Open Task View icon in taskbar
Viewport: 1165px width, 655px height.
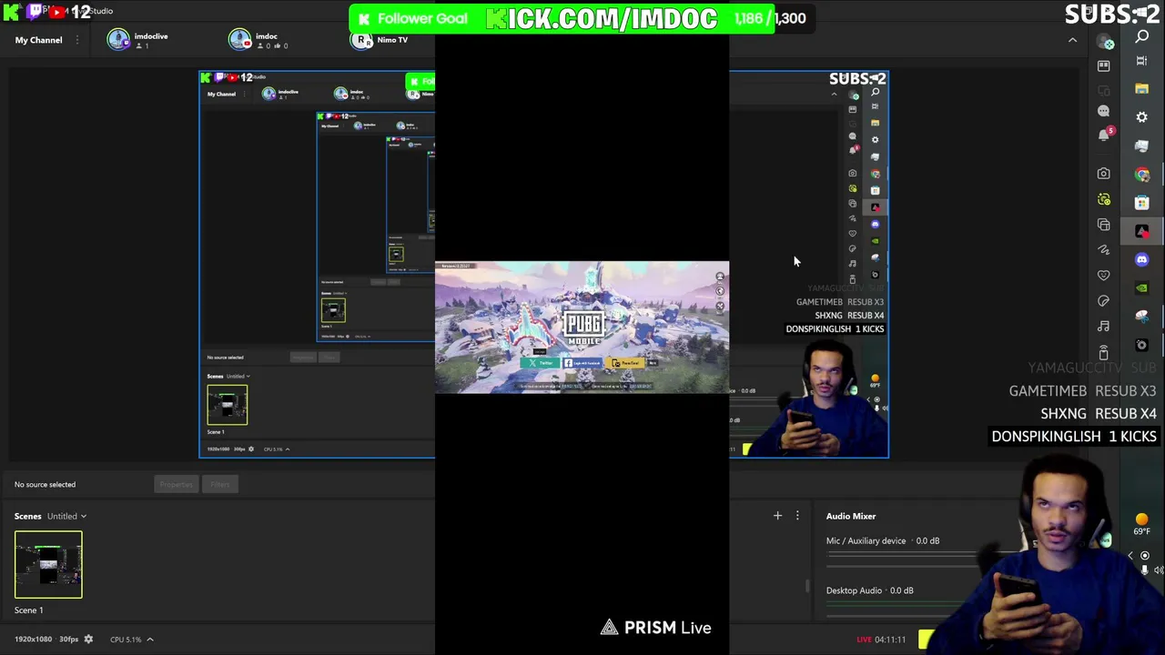pyautogui.click(x=1142, y=60)
